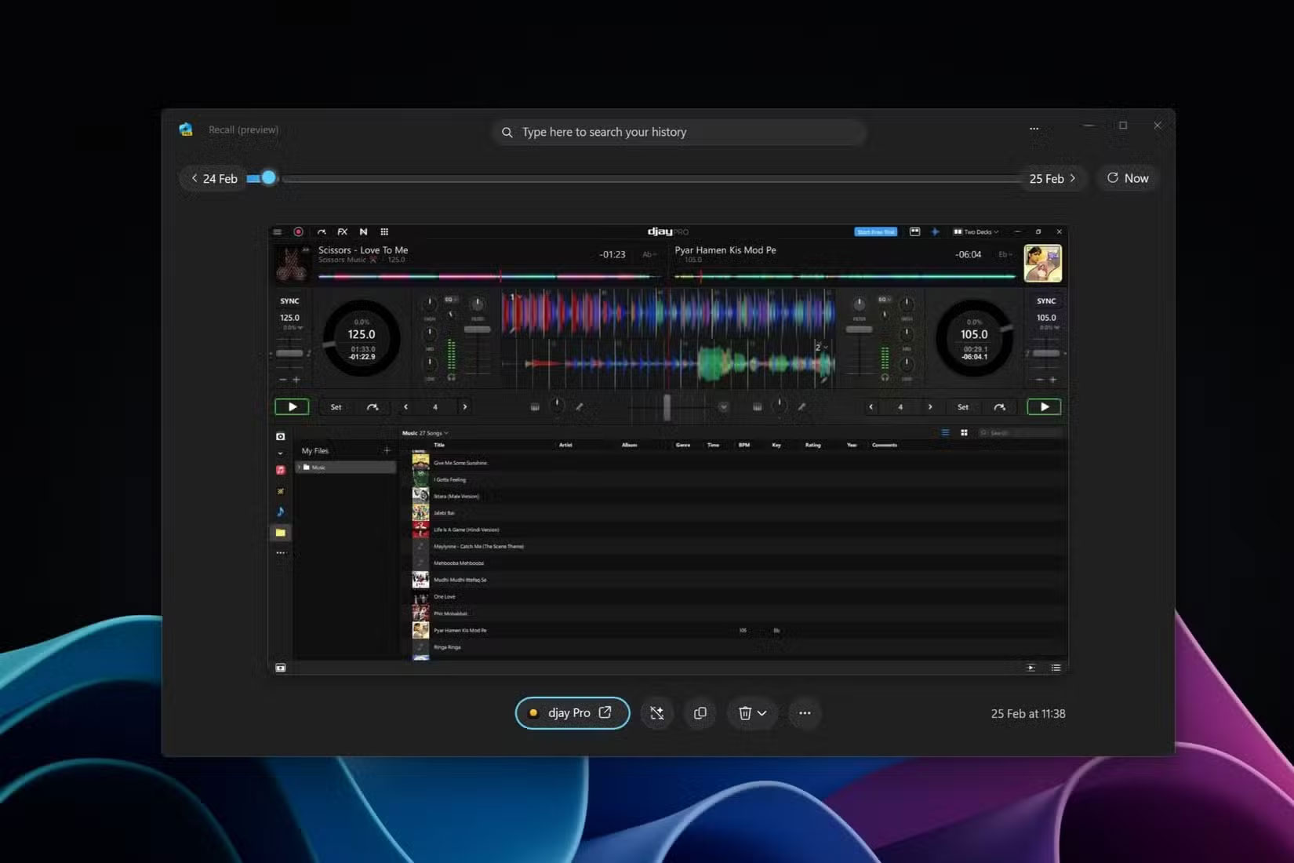Select the yellow folder icon in library sidebar
The height and width of the screenshot is (863, 1294).
click(x=281, y=533)
